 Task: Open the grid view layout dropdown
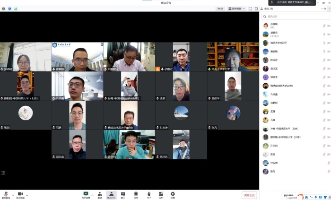point(236,9)
